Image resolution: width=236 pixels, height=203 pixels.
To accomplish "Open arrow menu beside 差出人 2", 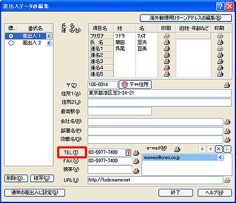I will tap(49, 43).
